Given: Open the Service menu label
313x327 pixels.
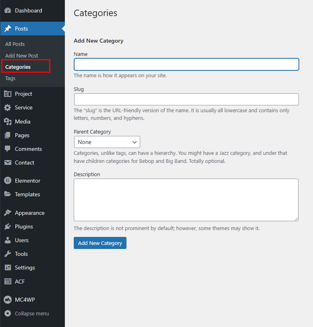Looking at the screenshot, I should coord(24,108).
